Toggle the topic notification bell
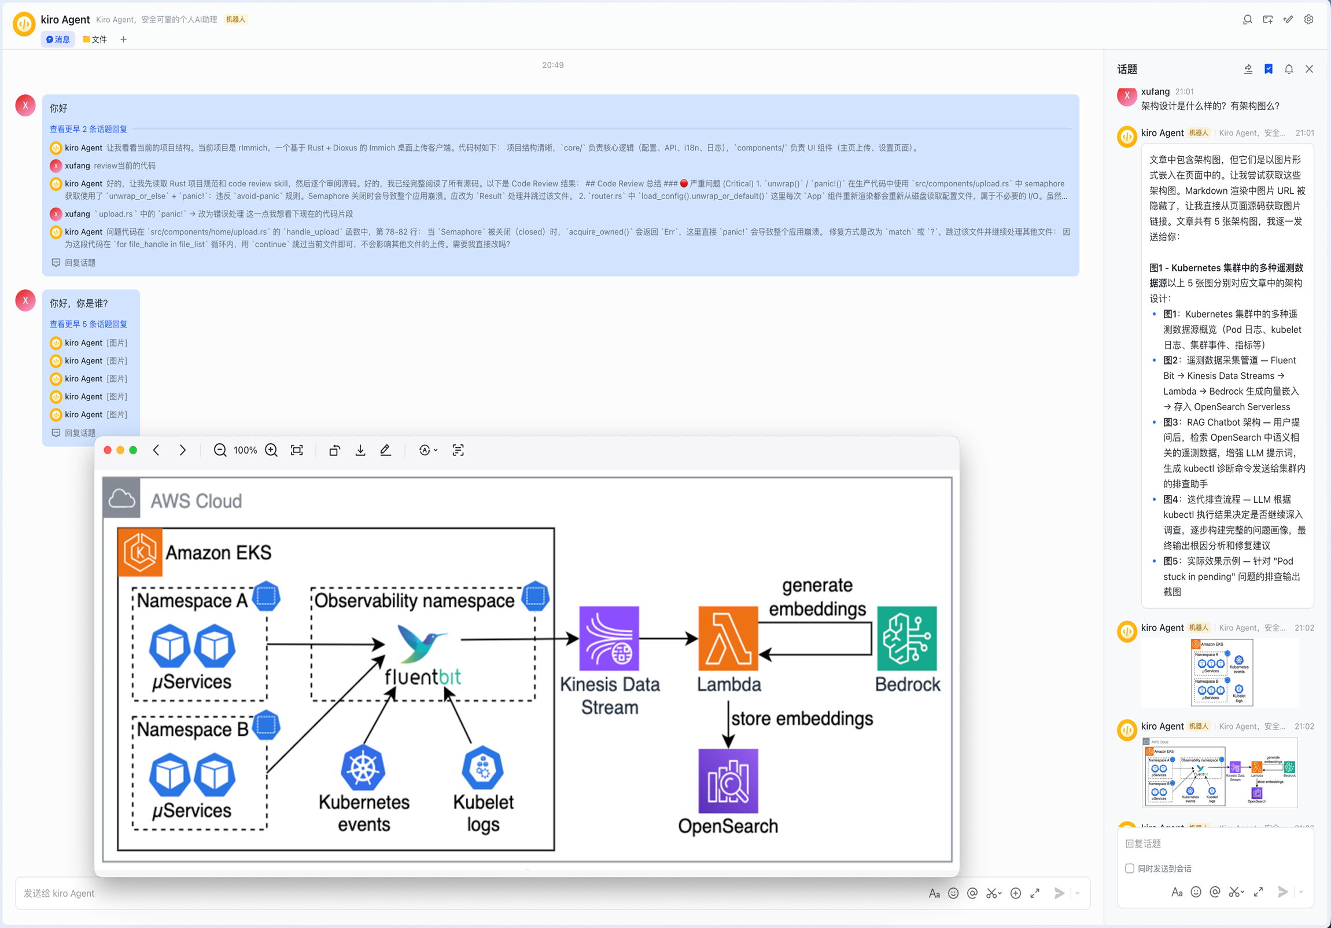This screenshot has height=928, width=1331. coord(1289,69)
